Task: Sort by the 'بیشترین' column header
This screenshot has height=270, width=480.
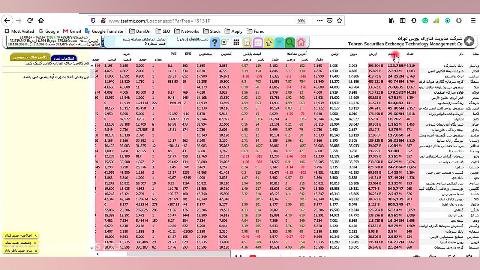Action: [205, 54]
